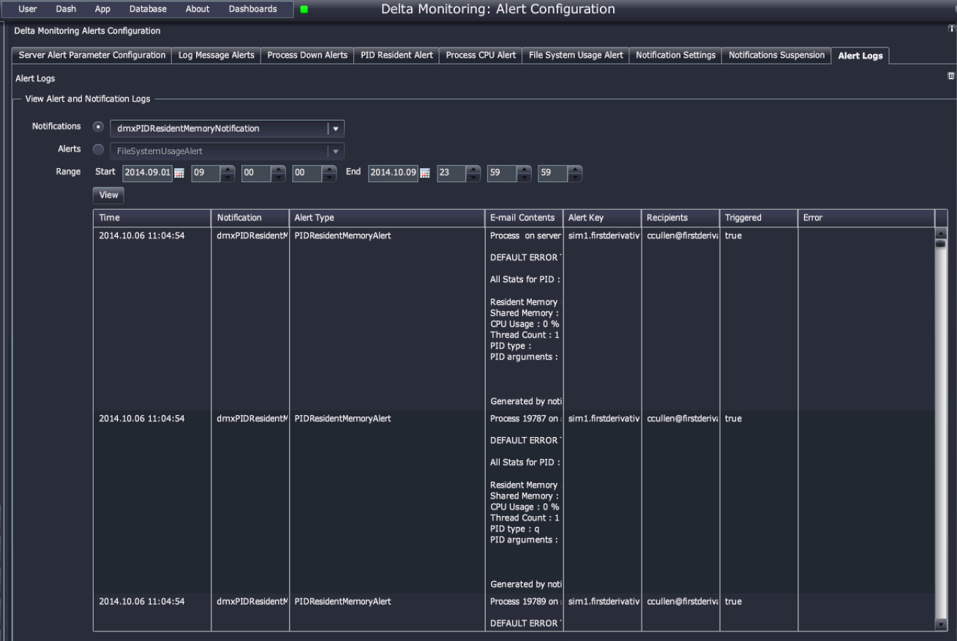Switch to Log Message Alerts tab
Image resolution: width=957 pixels, height=641 pixels.
pos(217,56)
